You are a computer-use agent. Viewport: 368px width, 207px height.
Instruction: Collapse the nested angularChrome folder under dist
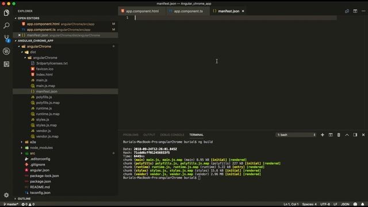coord(45,57)
